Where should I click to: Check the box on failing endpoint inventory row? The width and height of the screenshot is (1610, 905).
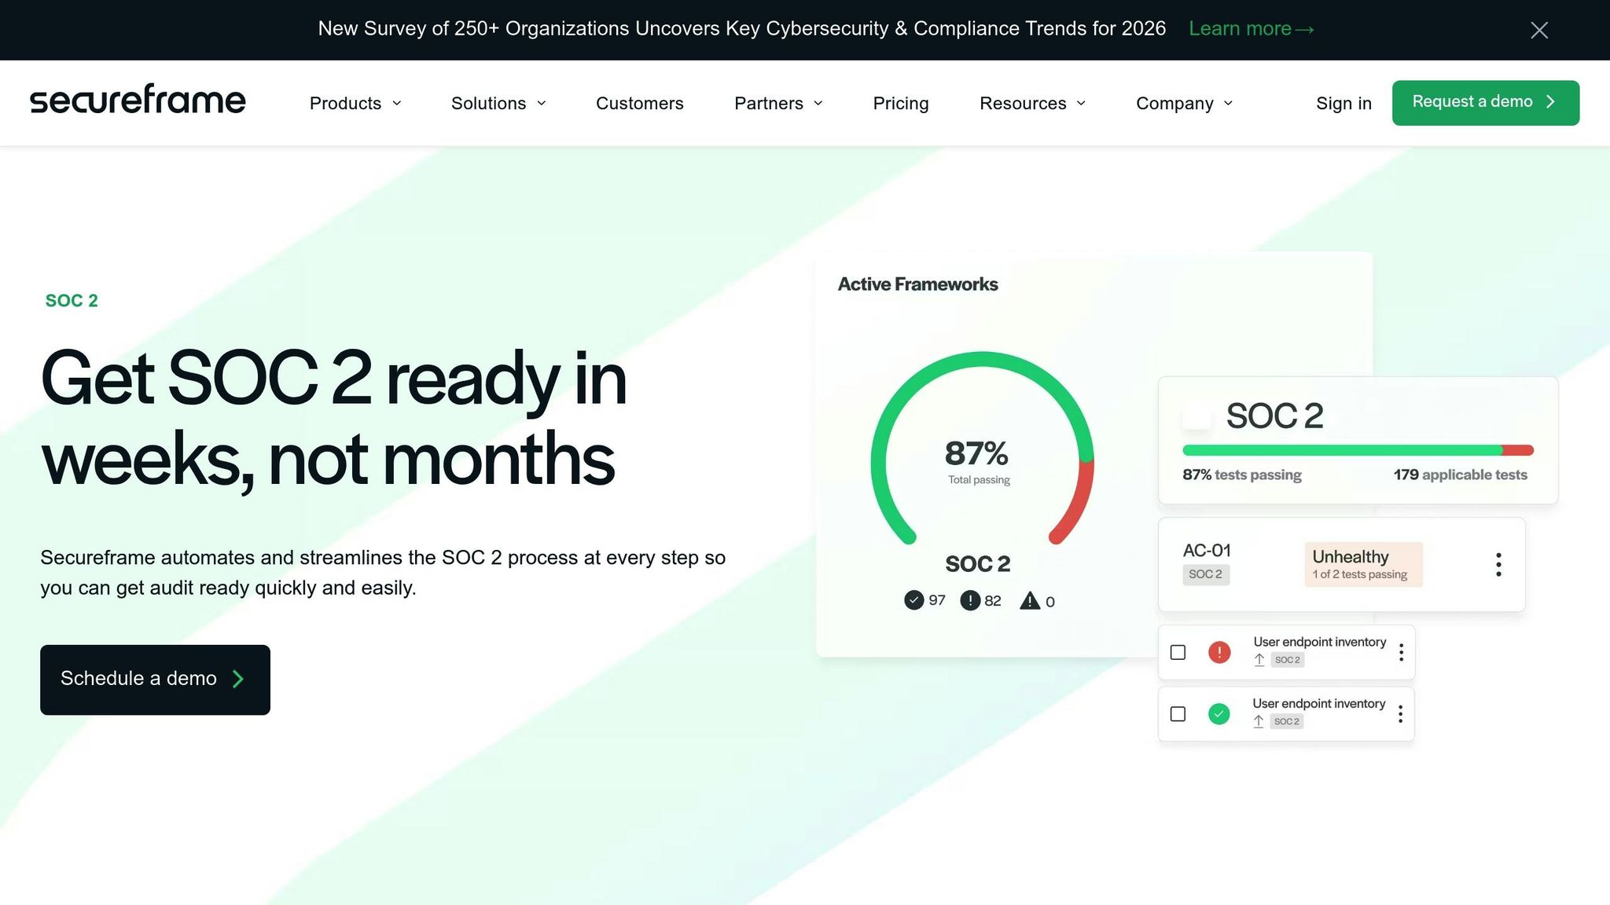pyautogui.click(x=1178, y=652)
